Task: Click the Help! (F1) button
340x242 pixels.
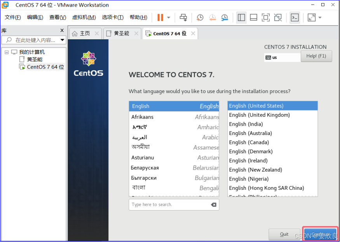Action: pos(316,56)
